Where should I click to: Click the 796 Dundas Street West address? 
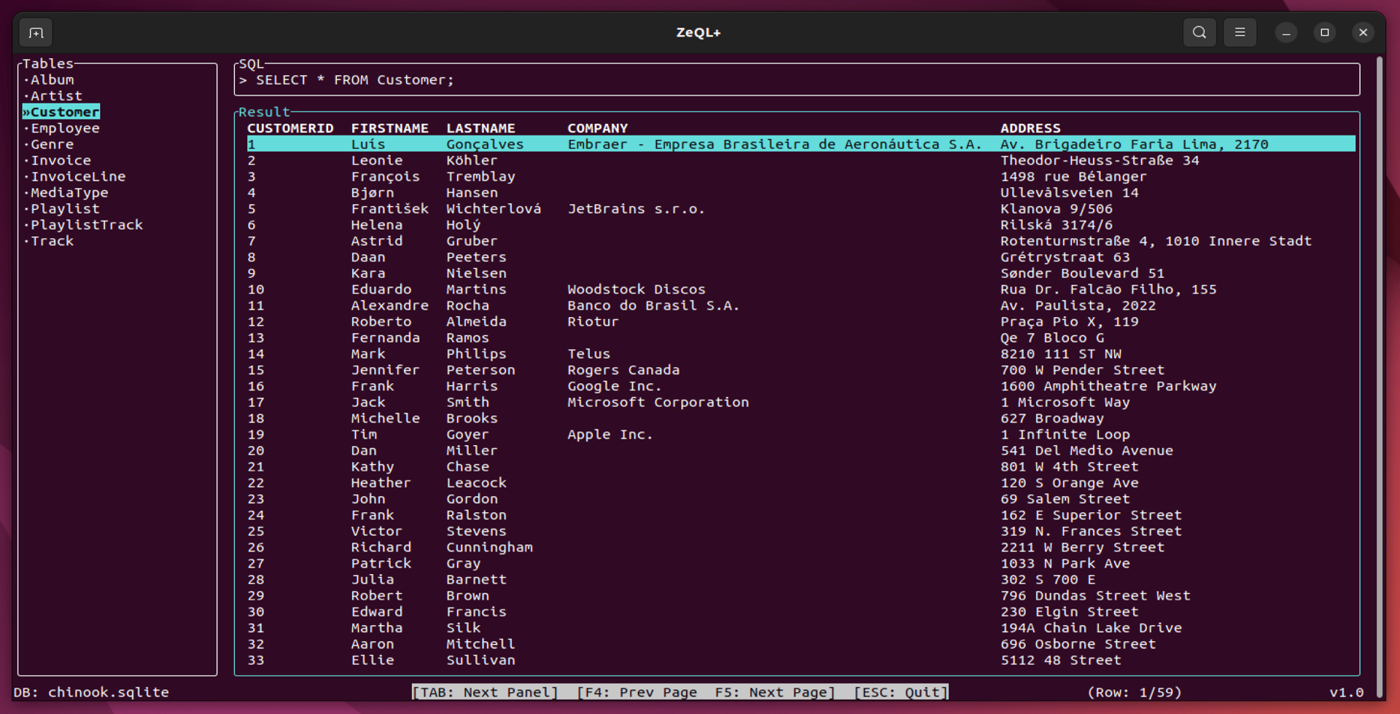[x=1095, y=596]
